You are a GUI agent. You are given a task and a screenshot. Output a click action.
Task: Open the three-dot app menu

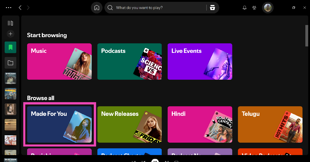tap(9, 8)
